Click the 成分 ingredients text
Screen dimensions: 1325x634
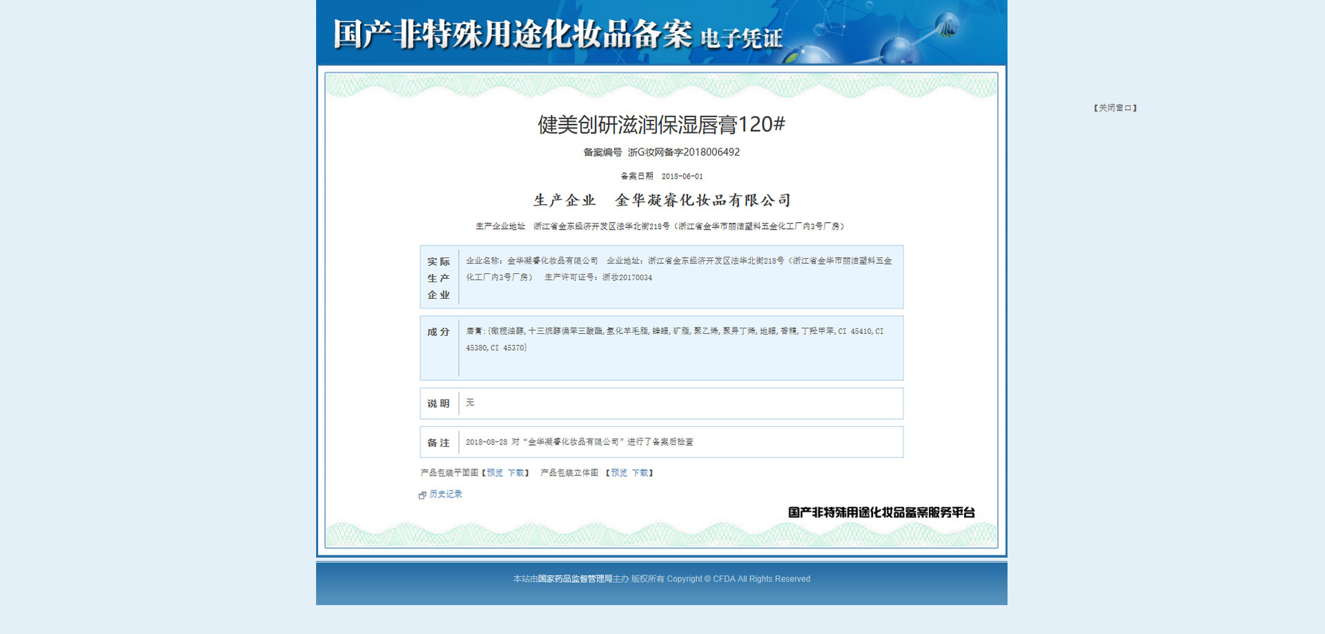(674, 339)
